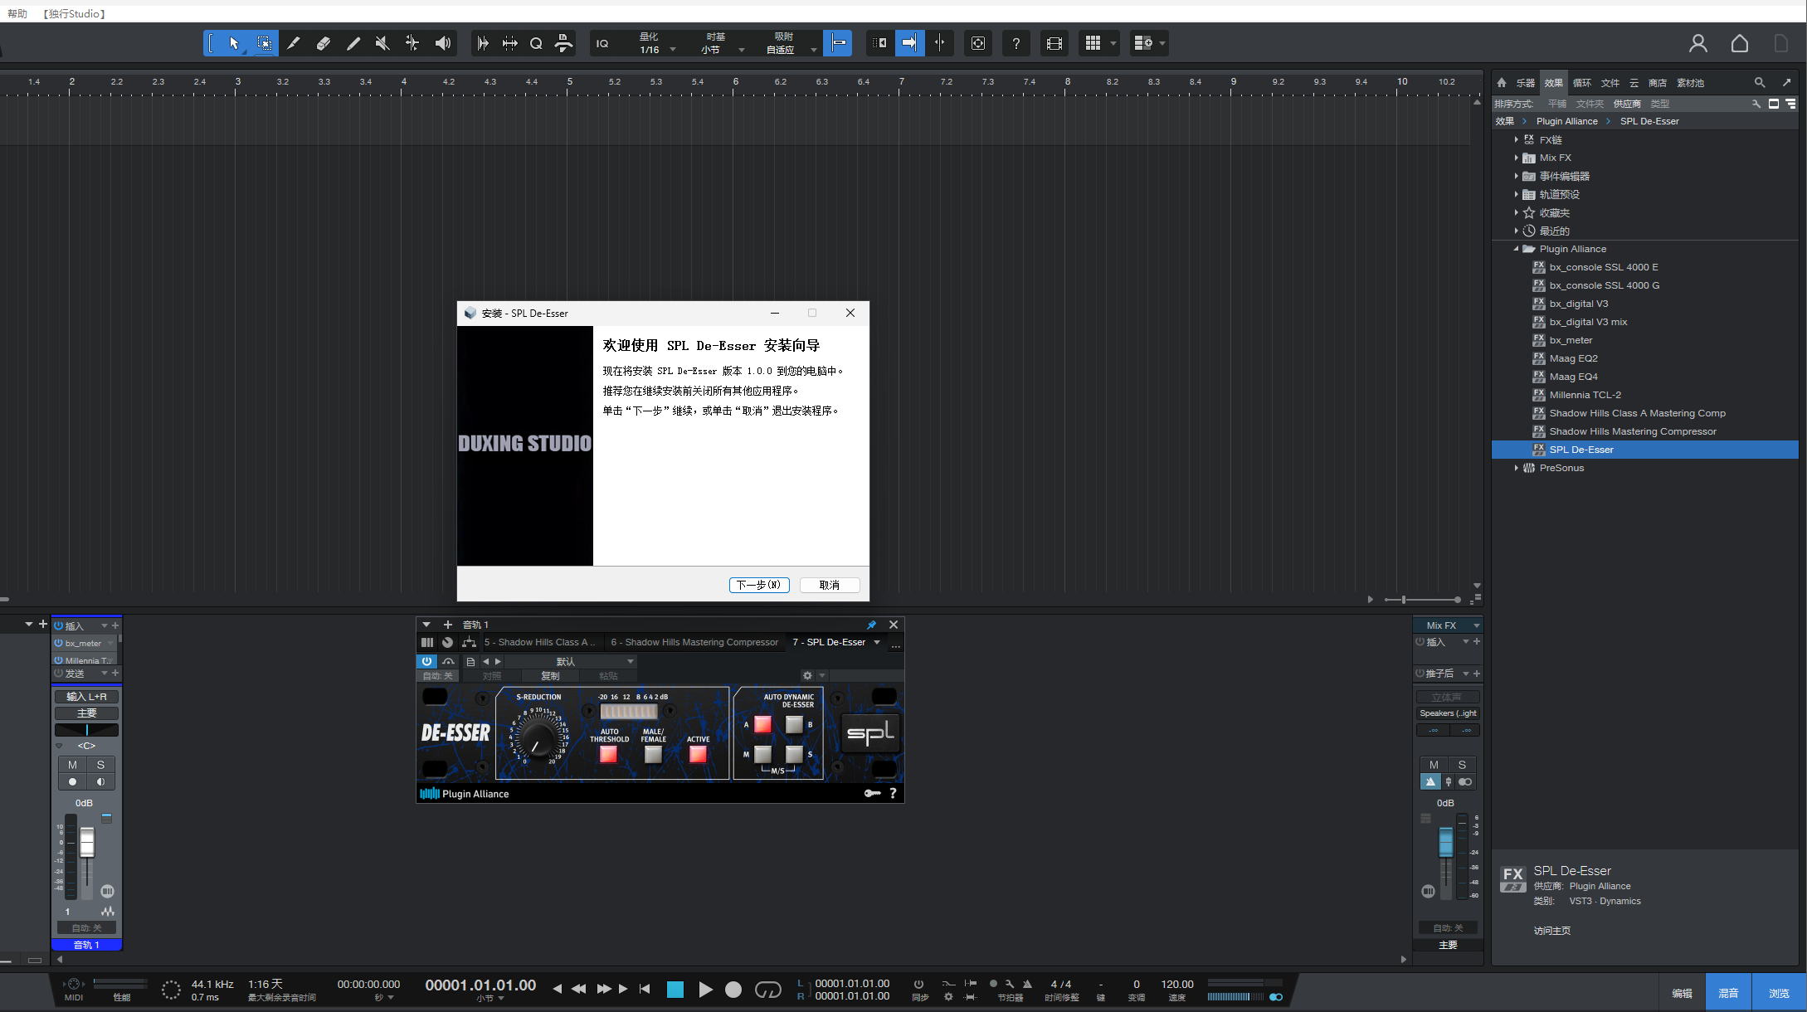Open the 6 - Shadow Hills Mastering Compressor tab
The width and height of the screenshot is (1807, 1012).
(x=694, y=642)
